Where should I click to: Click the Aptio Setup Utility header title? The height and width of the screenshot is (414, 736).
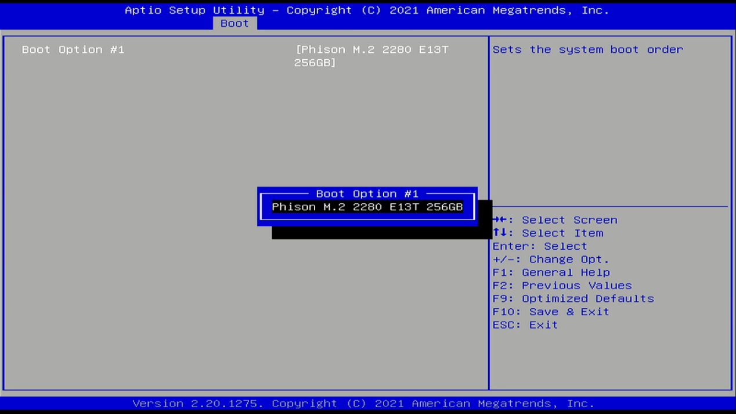point(367,10)
